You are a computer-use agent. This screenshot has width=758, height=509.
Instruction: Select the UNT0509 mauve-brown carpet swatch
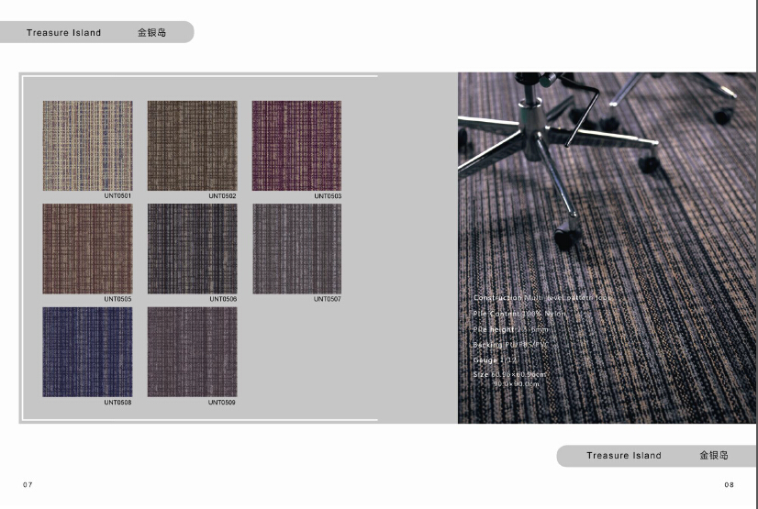[192, 352]
